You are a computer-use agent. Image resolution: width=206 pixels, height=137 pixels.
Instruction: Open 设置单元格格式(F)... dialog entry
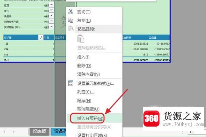[94, 83]
